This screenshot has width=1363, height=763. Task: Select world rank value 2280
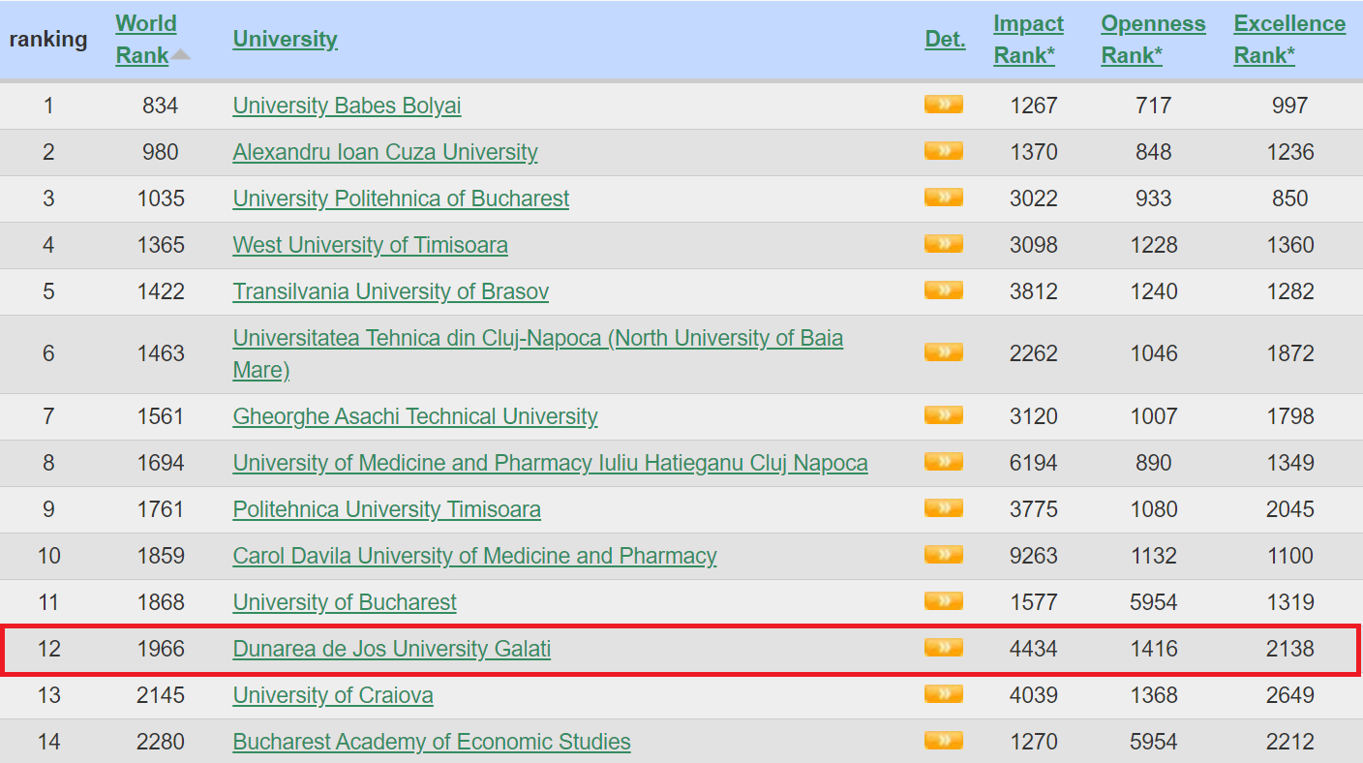tap(161, 742)
